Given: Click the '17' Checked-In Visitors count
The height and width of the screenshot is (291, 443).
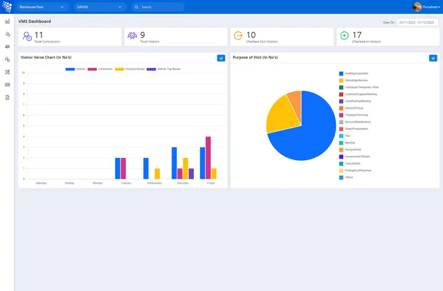Looking at the screenshot, I should click(357, 35).
